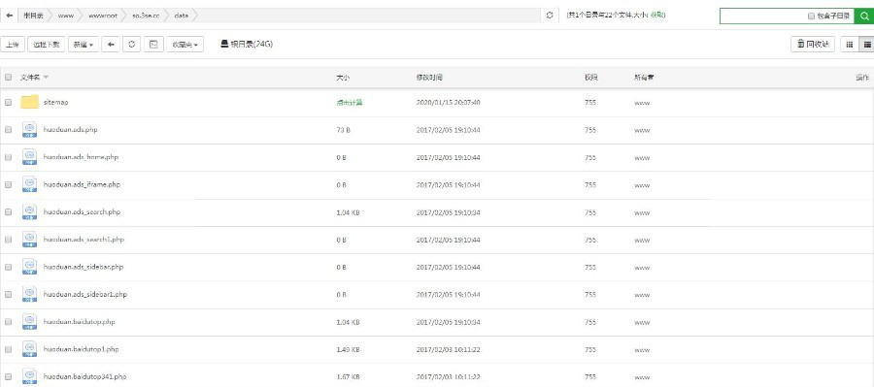Click the file icon of huoduan.ads_sidebar1.php
Image resolution: width=874 pixels, height=387 pixels.
point(29,294)
